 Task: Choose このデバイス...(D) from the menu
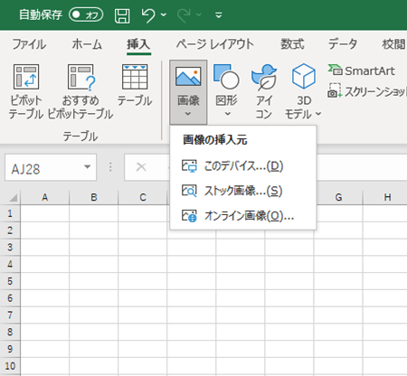(x=243, y=165)
